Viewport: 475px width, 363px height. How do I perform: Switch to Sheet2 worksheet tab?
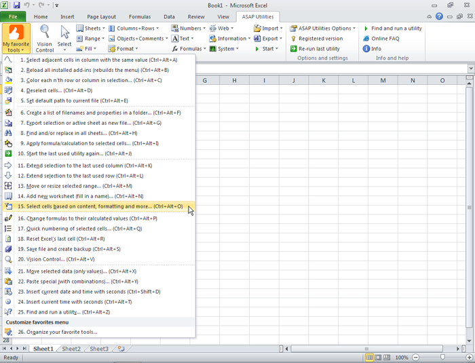point(71,349)
